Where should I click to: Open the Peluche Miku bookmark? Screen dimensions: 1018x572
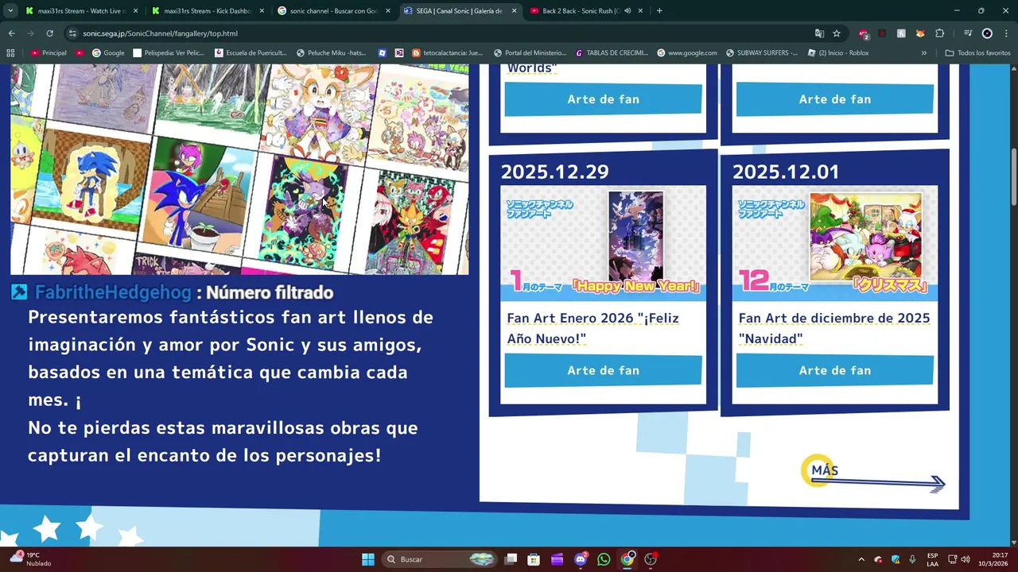(332, 52)
